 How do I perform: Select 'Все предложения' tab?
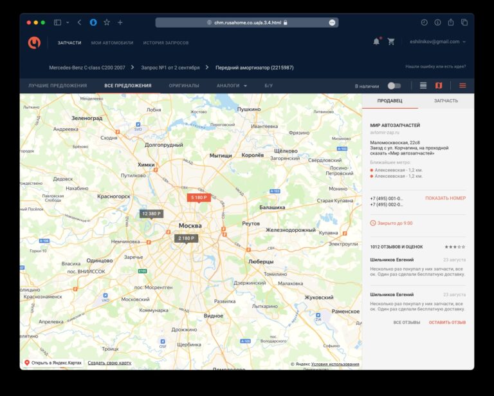128,86
